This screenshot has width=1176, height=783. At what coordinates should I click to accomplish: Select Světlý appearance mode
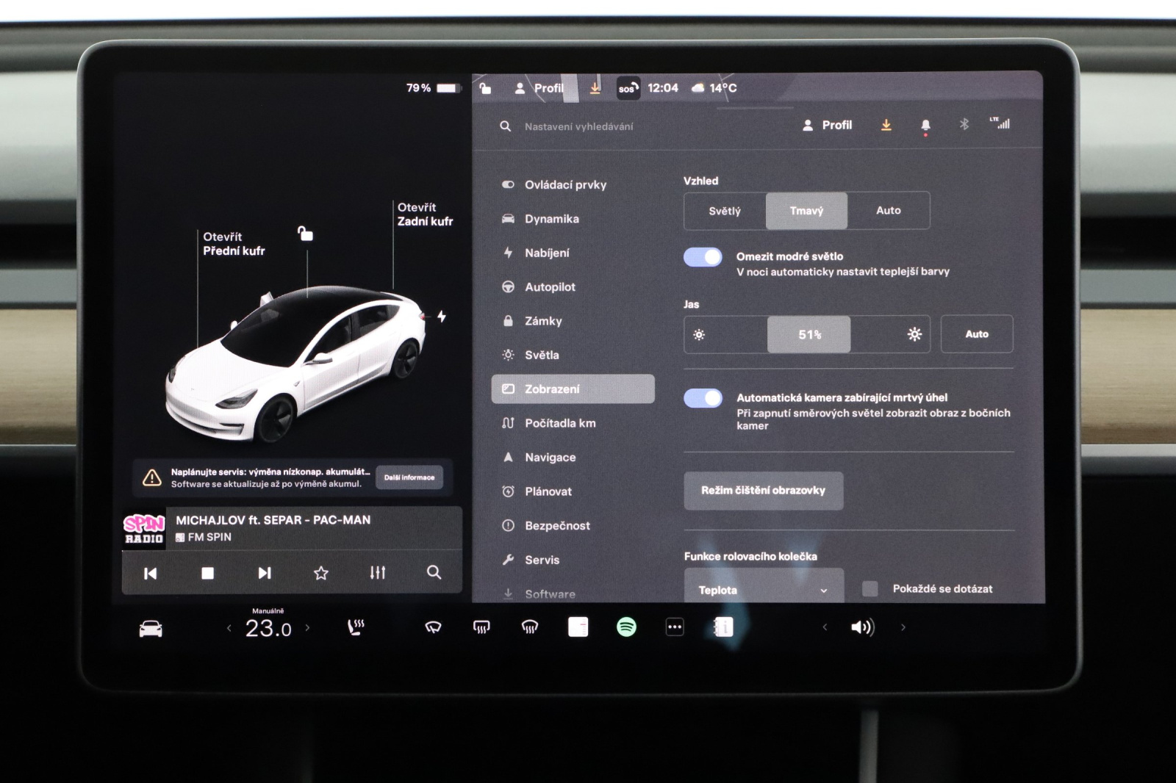pyautogui.click(x=725, y=211)
